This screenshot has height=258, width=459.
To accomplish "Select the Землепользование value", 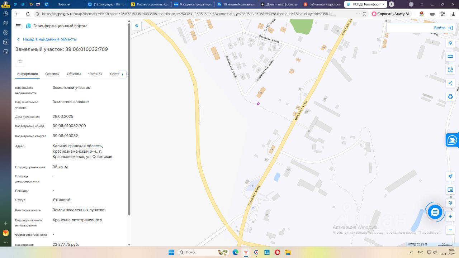I will (x=71, y=102).
